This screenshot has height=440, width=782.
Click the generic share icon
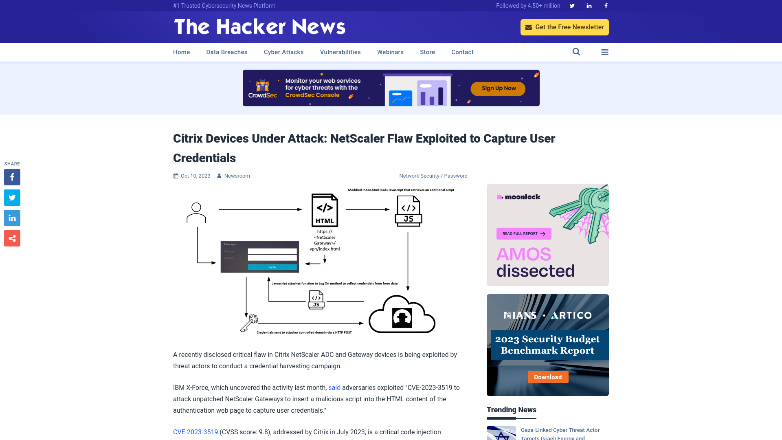point(12,238)
